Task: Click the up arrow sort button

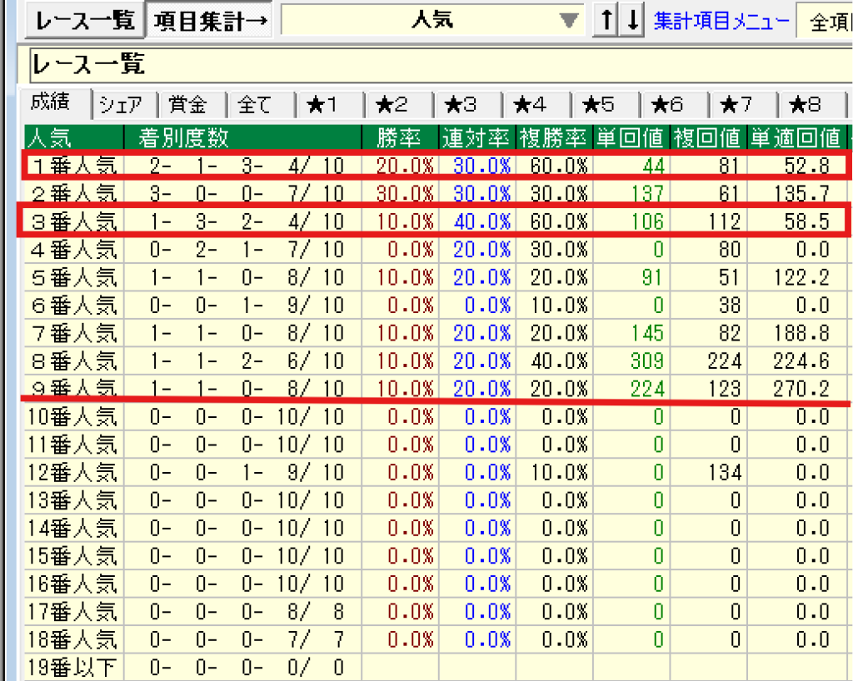Action: 603,21
